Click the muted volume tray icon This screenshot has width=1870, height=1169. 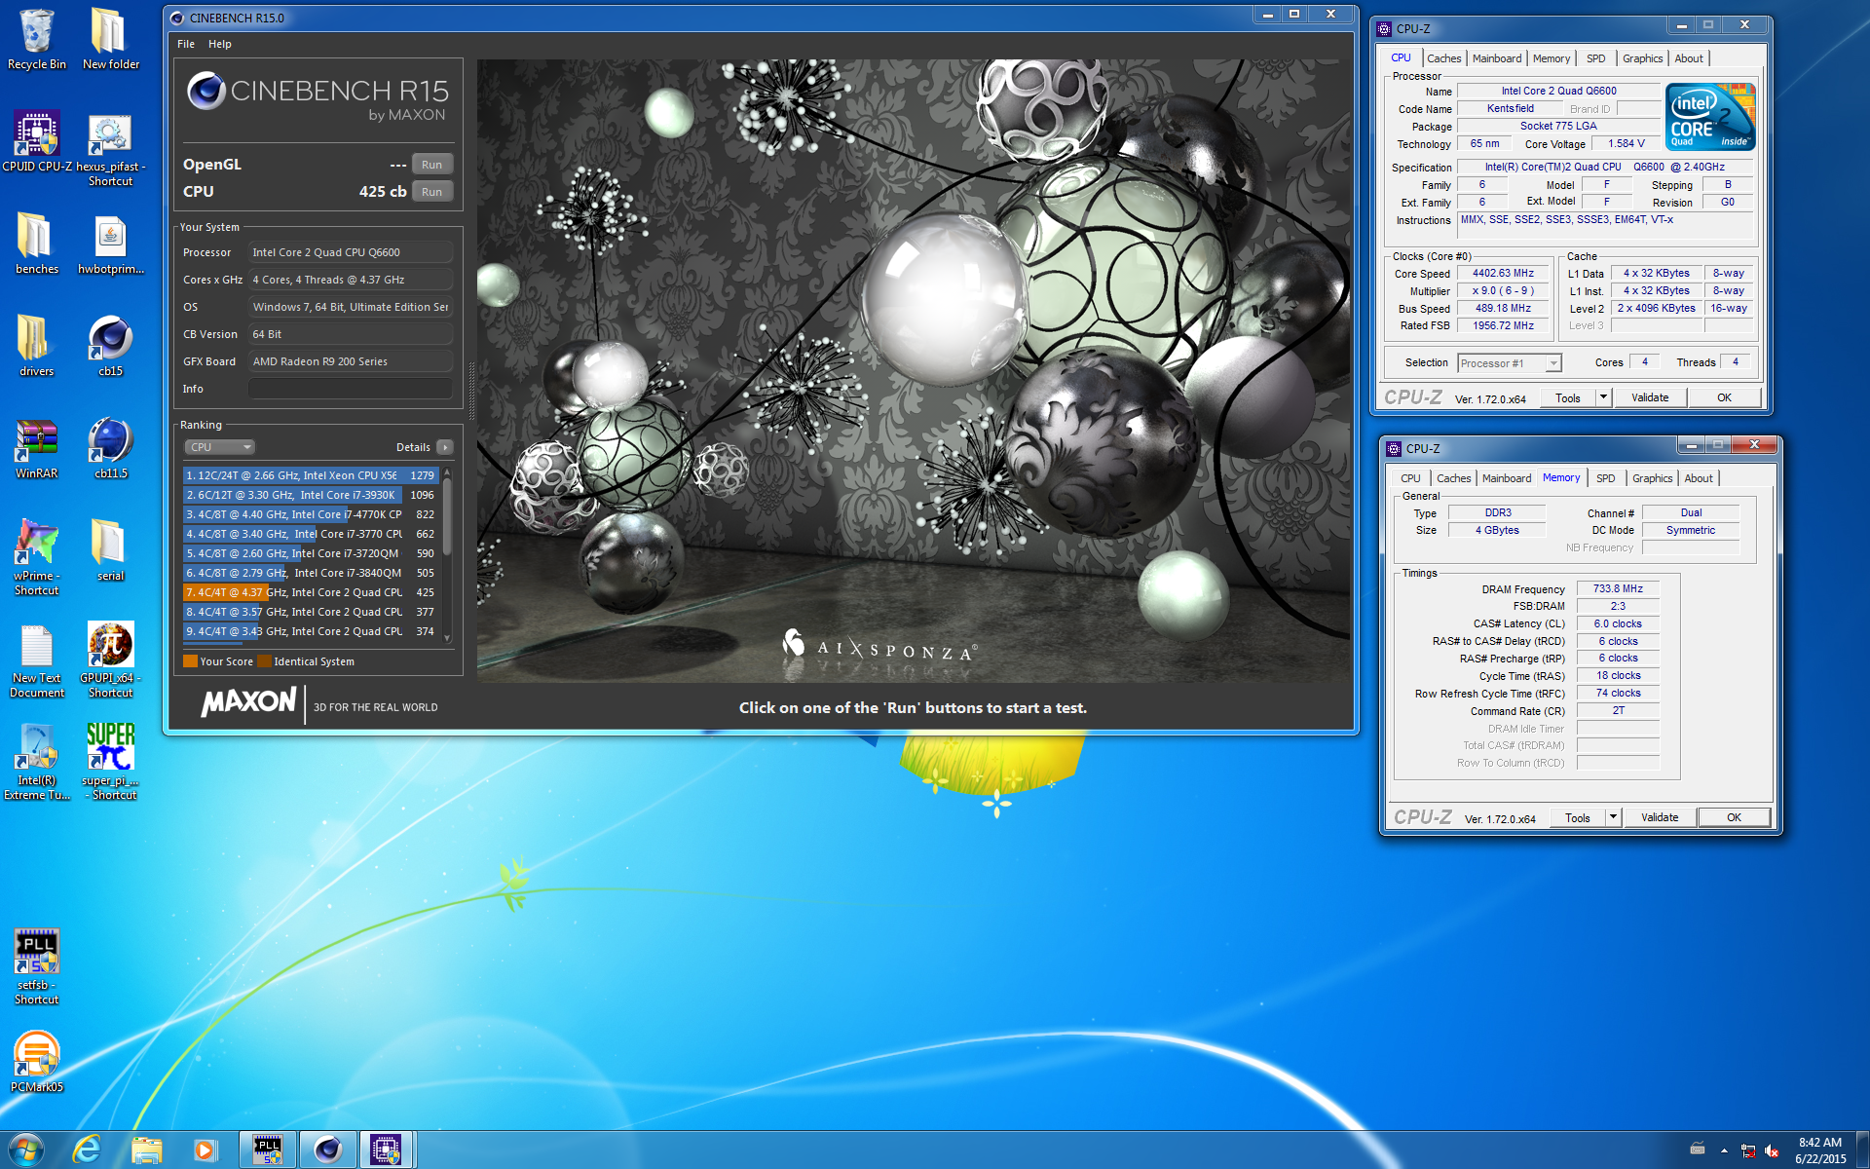tap(1772, 1150)
